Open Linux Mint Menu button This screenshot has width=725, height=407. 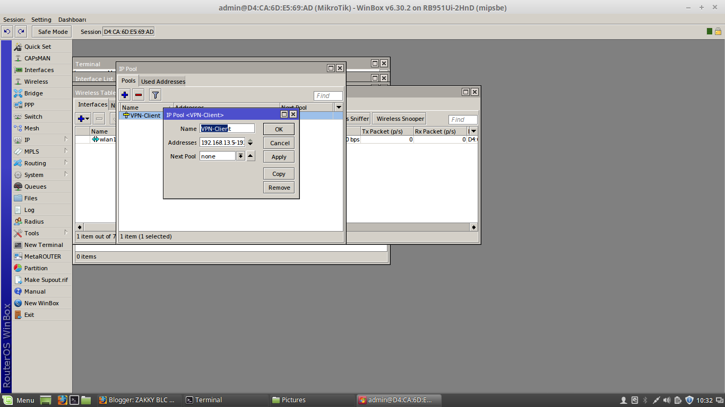[19, 400]
